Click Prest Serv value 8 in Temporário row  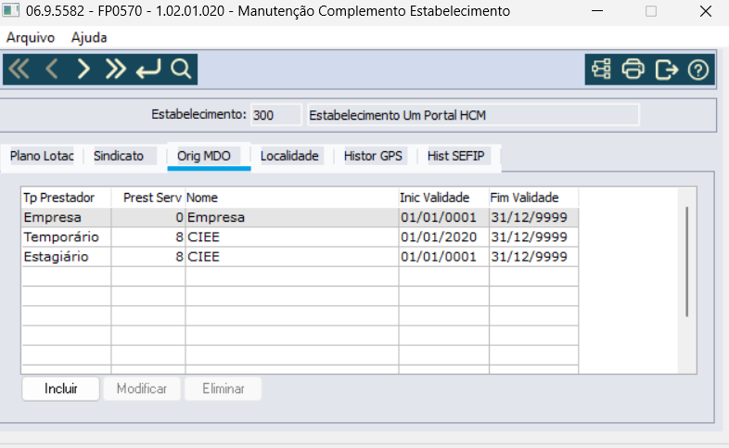pyautogui.click(x=147, y=237)
